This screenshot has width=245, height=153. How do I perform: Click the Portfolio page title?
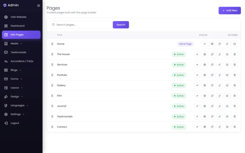point(62,75)
